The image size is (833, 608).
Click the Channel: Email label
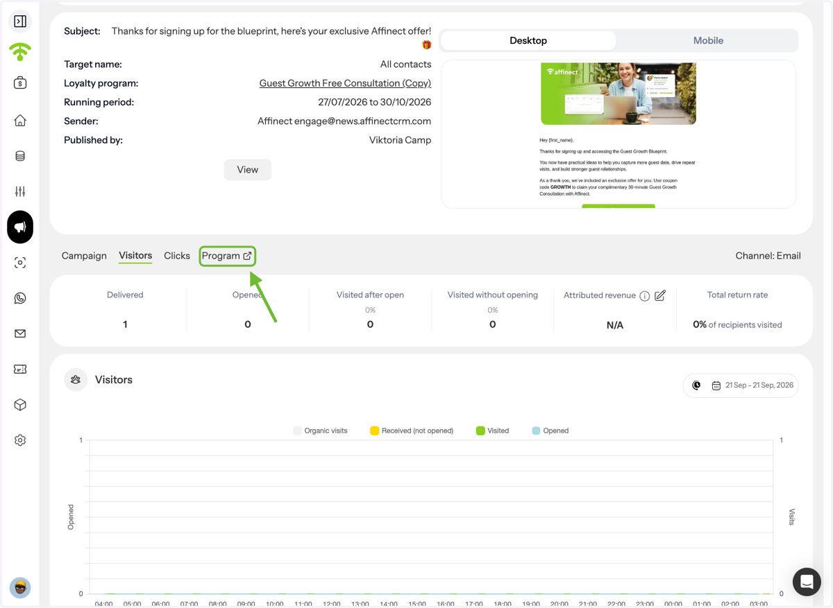pyautogui.click(x=768, y=256)
